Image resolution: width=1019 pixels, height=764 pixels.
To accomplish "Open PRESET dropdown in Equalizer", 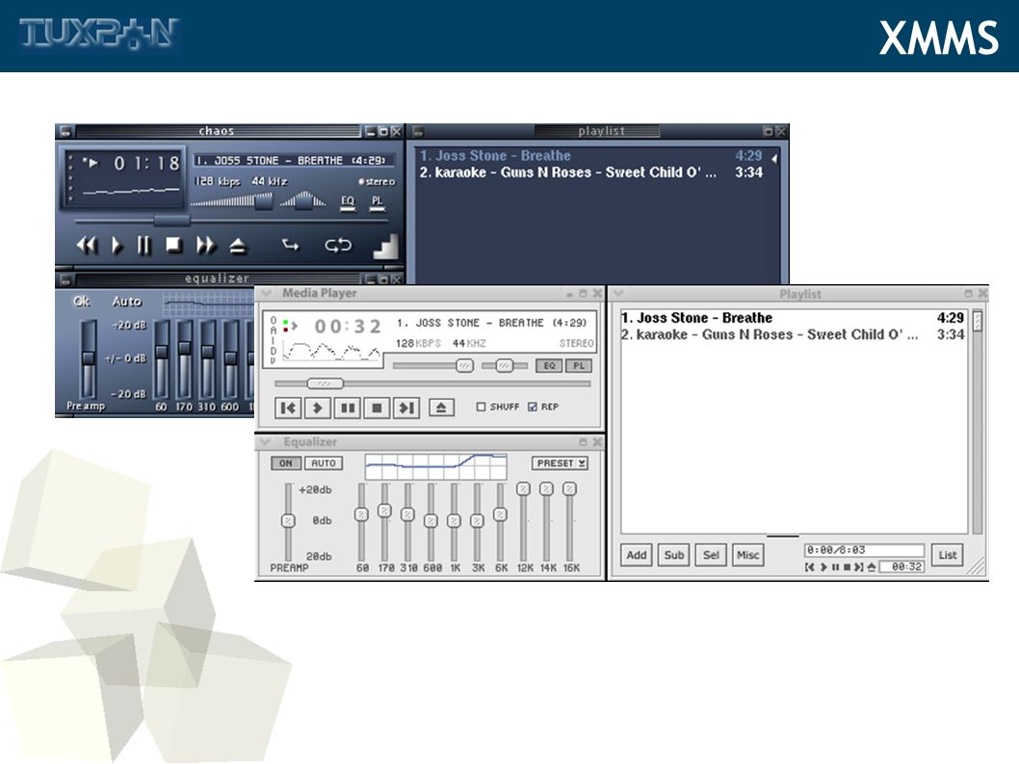I will pyautogui.click(x=561, y=463).
